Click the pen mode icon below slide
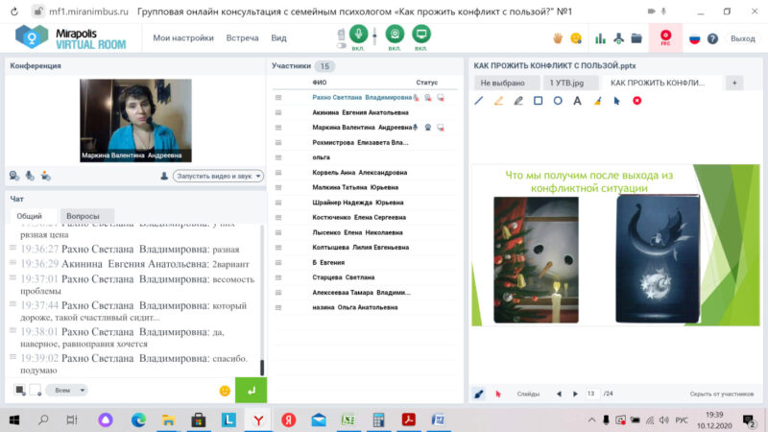The image size is (768, 432). (x=478, y=394)
